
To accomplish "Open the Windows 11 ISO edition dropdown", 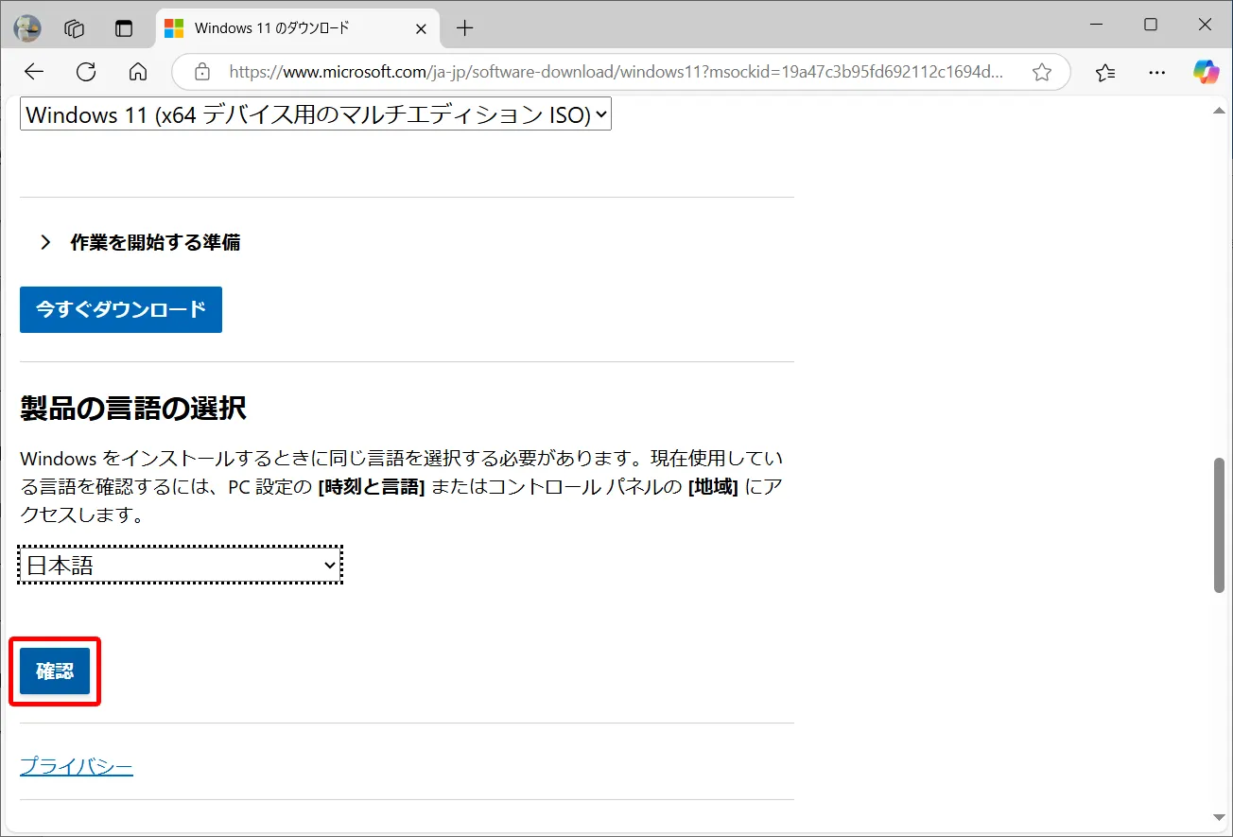I will coord(316,115).
